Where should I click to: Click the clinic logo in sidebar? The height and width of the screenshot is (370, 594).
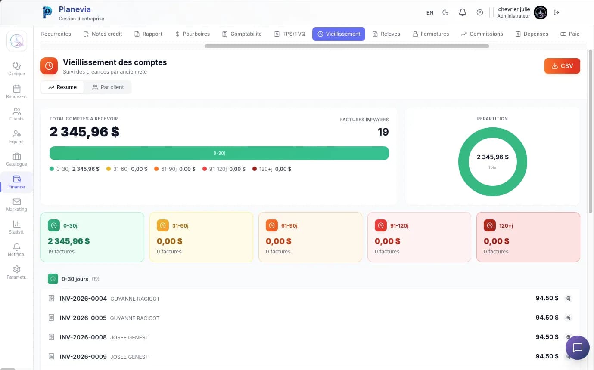click(17, 41)
